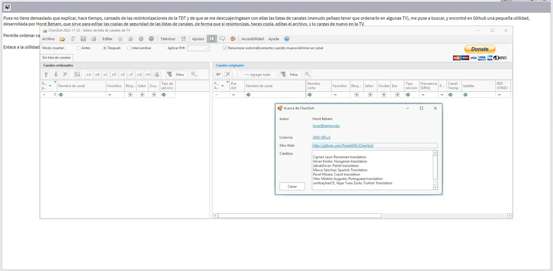
Task: Sort by Satélite column header
Action: pyautogui.click(x=478, y=86)
